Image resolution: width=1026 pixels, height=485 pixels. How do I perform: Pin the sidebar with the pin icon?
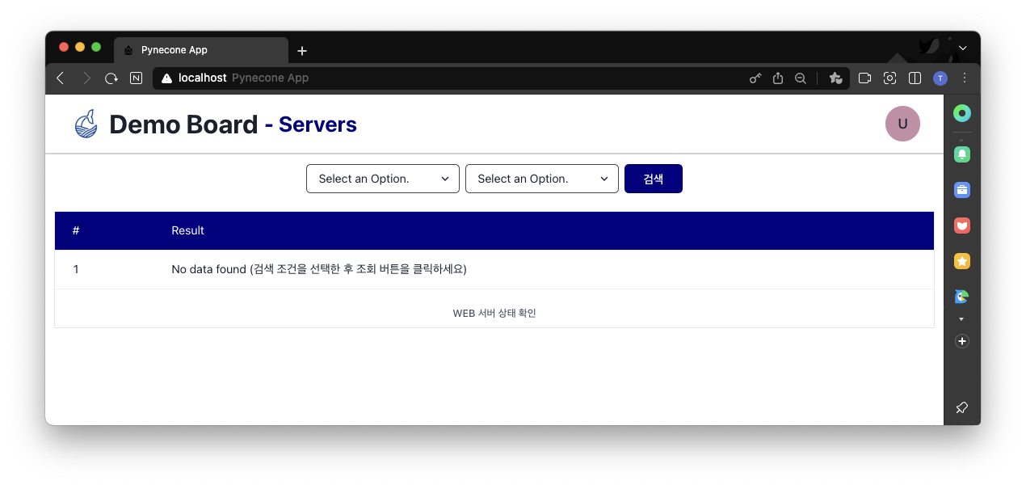click(x=961, y=407)
